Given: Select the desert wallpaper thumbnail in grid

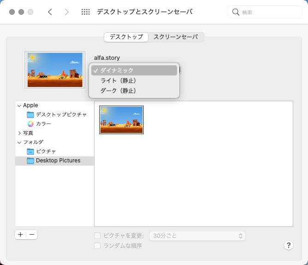Looking at the screenshot, I should tap(122, 120).
